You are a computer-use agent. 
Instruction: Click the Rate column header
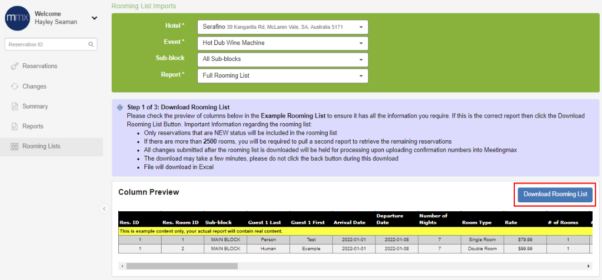tap(525, 219)
